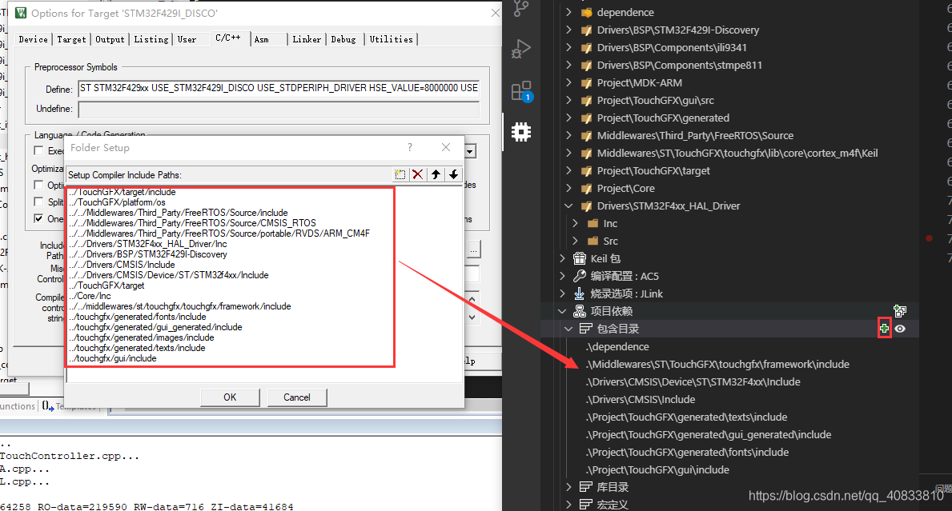Move selected include path up
Screen dimensions: 952x511
(x=436, y=174)
